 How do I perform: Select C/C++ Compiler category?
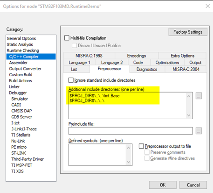pyautogui.click(x=31, y=57)
